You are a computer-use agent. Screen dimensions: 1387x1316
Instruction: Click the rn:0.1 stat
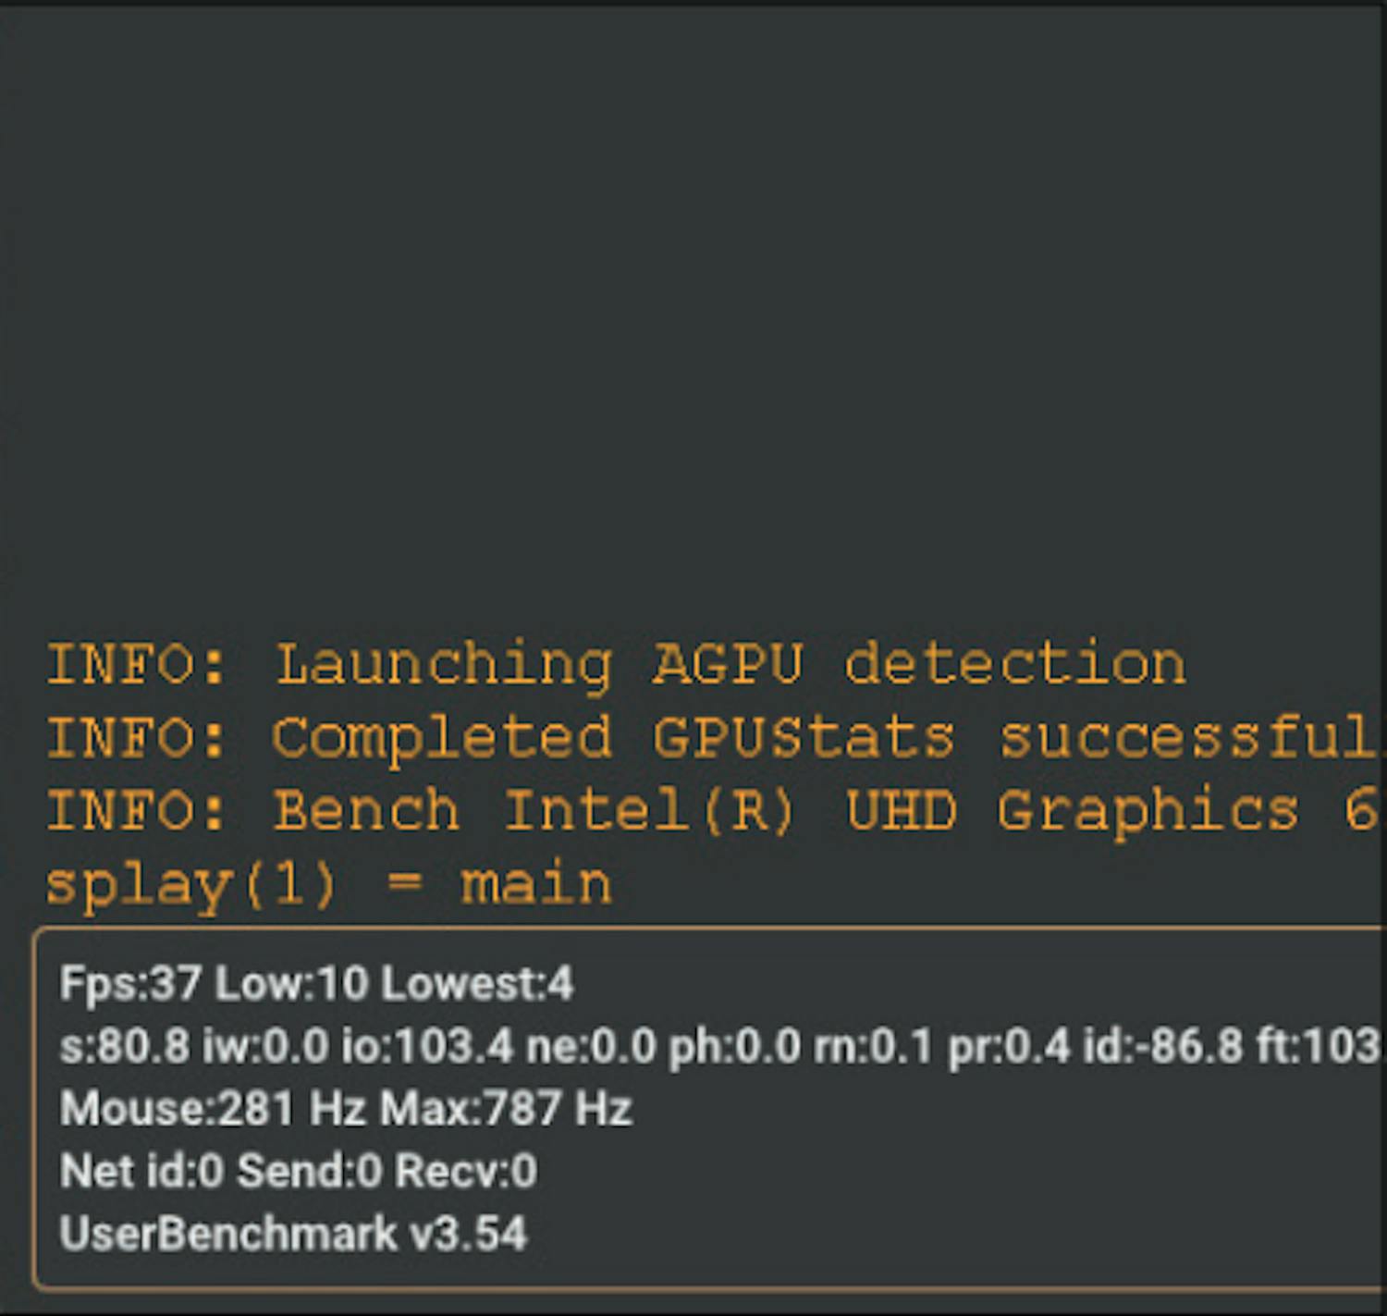(x=873, y=1046)
